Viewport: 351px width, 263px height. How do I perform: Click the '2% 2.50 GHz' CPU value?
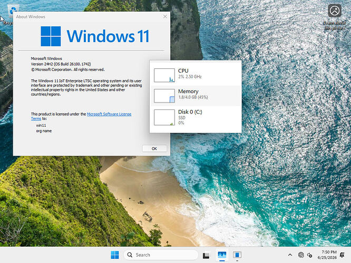[x=190, y=77]
